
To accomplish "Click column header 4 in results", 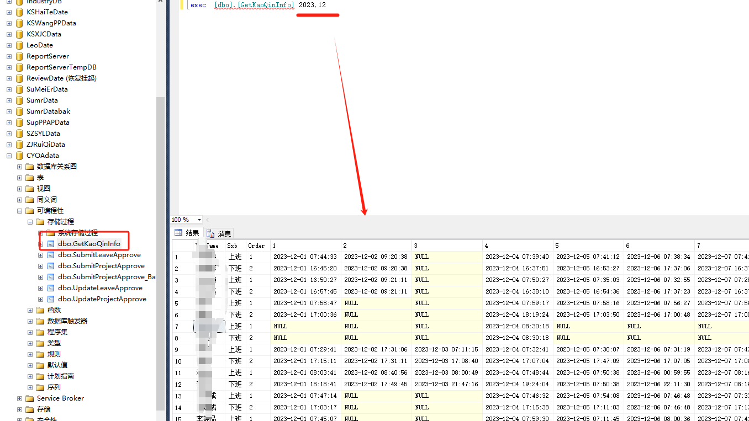I will pos(518,246).
